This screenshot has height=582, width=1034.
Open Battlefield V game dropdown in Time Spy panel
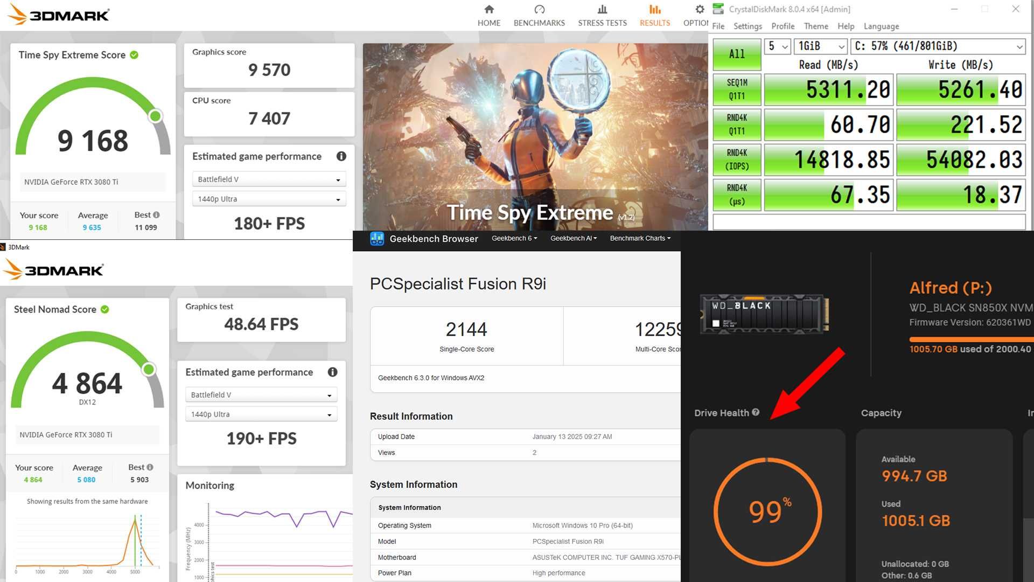269,179
